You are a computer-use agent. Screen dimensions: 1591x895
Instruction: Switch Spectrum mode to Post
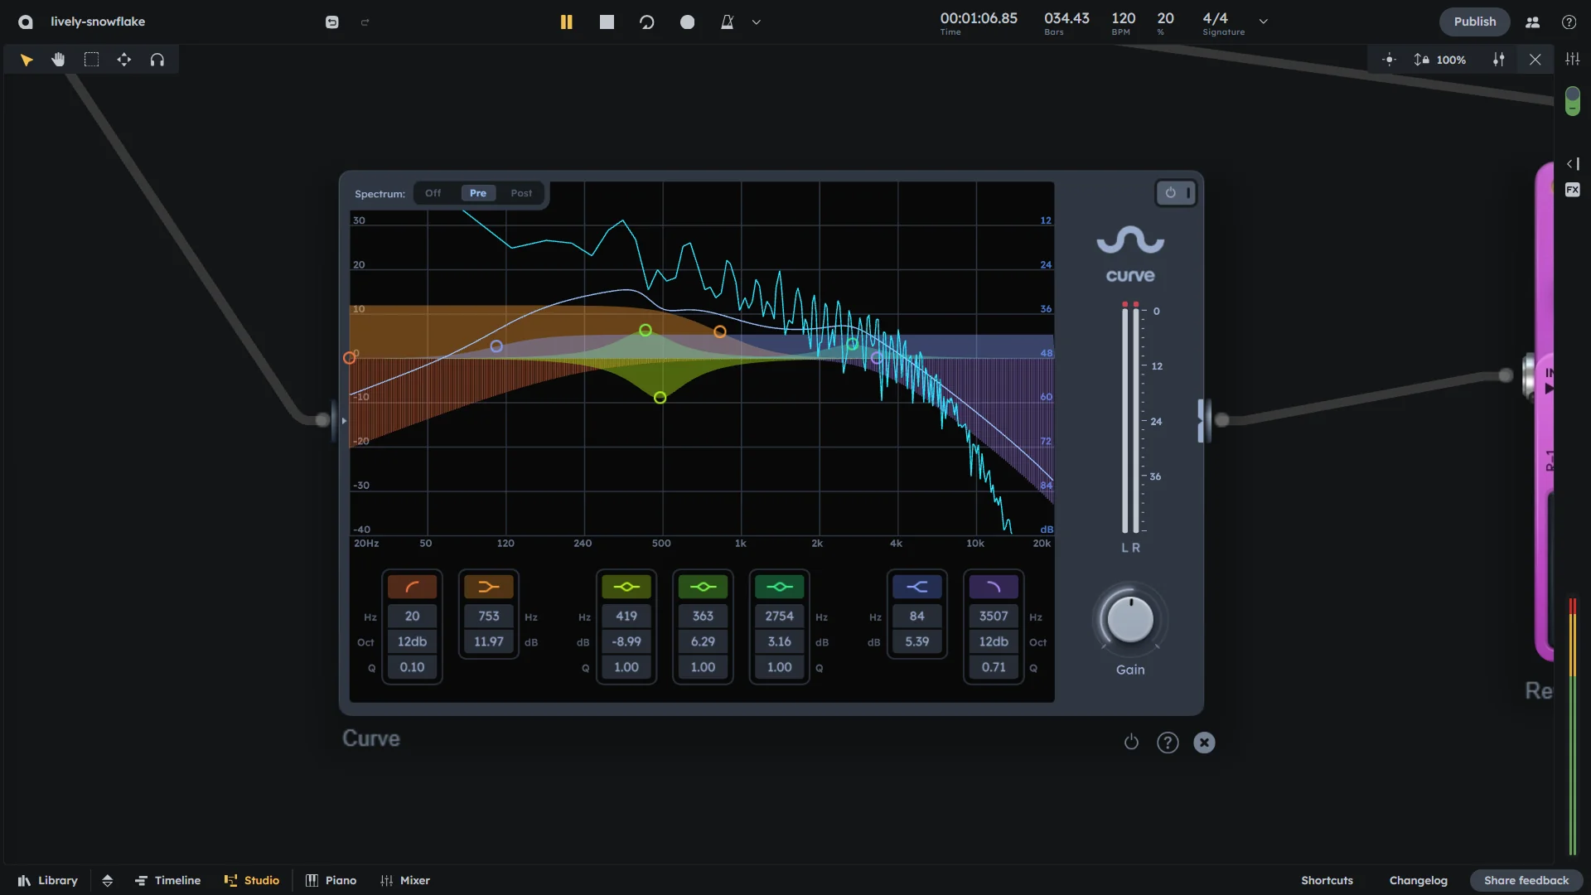click(x=521, y=192)
